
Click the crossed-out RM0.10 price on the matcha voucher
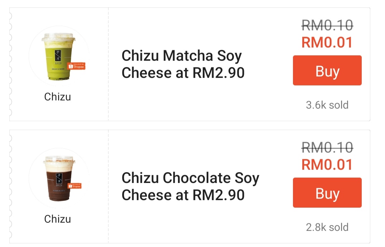[327, 25]
